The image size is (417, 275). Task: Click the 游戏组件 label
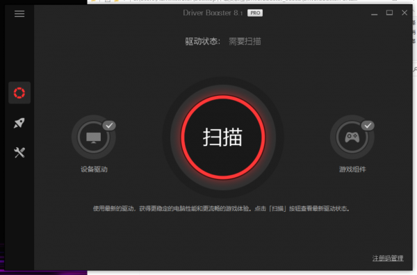click(x=352, y=169)
